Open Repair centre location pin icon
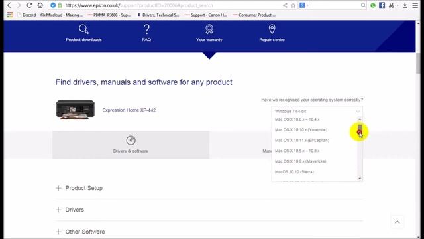Viewport: 424px width, 239px height. (x=272, y=29)
